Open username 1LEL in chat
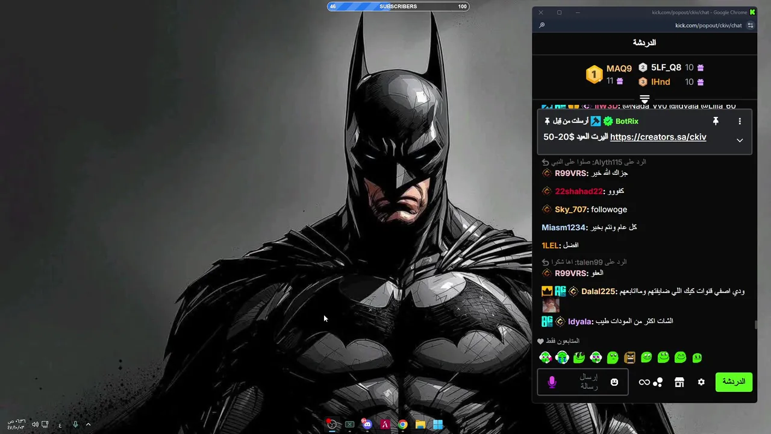The image size is (771, 434). coord(551,245)
